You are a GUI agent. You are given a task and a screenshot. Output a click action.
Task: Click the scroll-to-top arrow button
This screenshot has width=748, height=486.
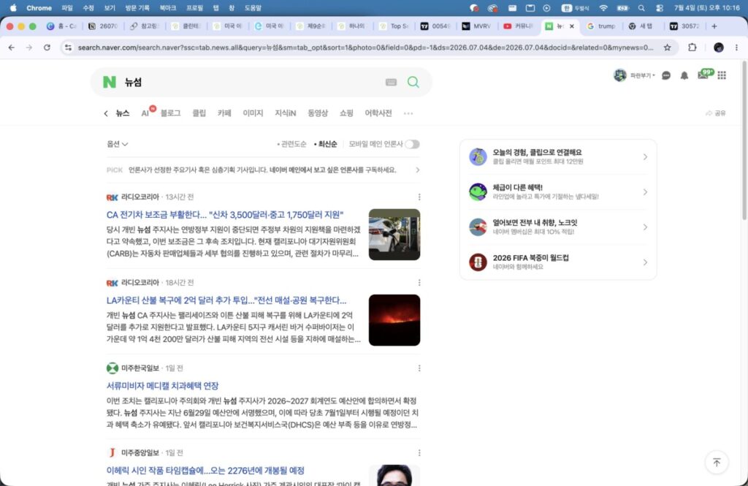coord(717,462)
